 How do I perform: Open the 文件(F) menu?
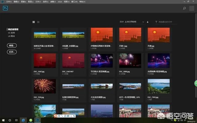[x=9, y=2]
